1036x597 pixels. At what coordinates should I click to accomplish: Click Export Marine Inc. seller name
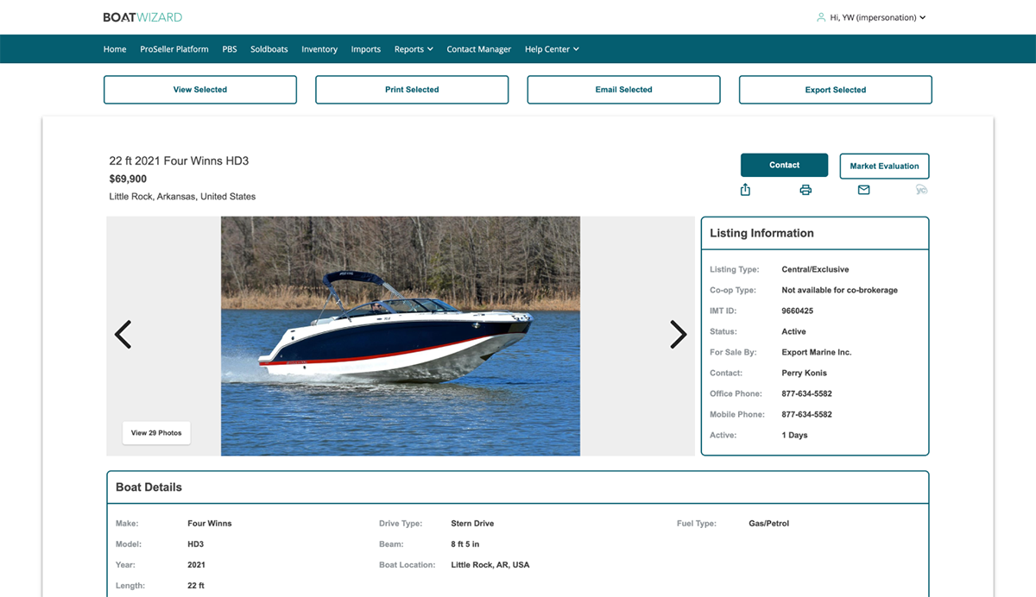817,352
